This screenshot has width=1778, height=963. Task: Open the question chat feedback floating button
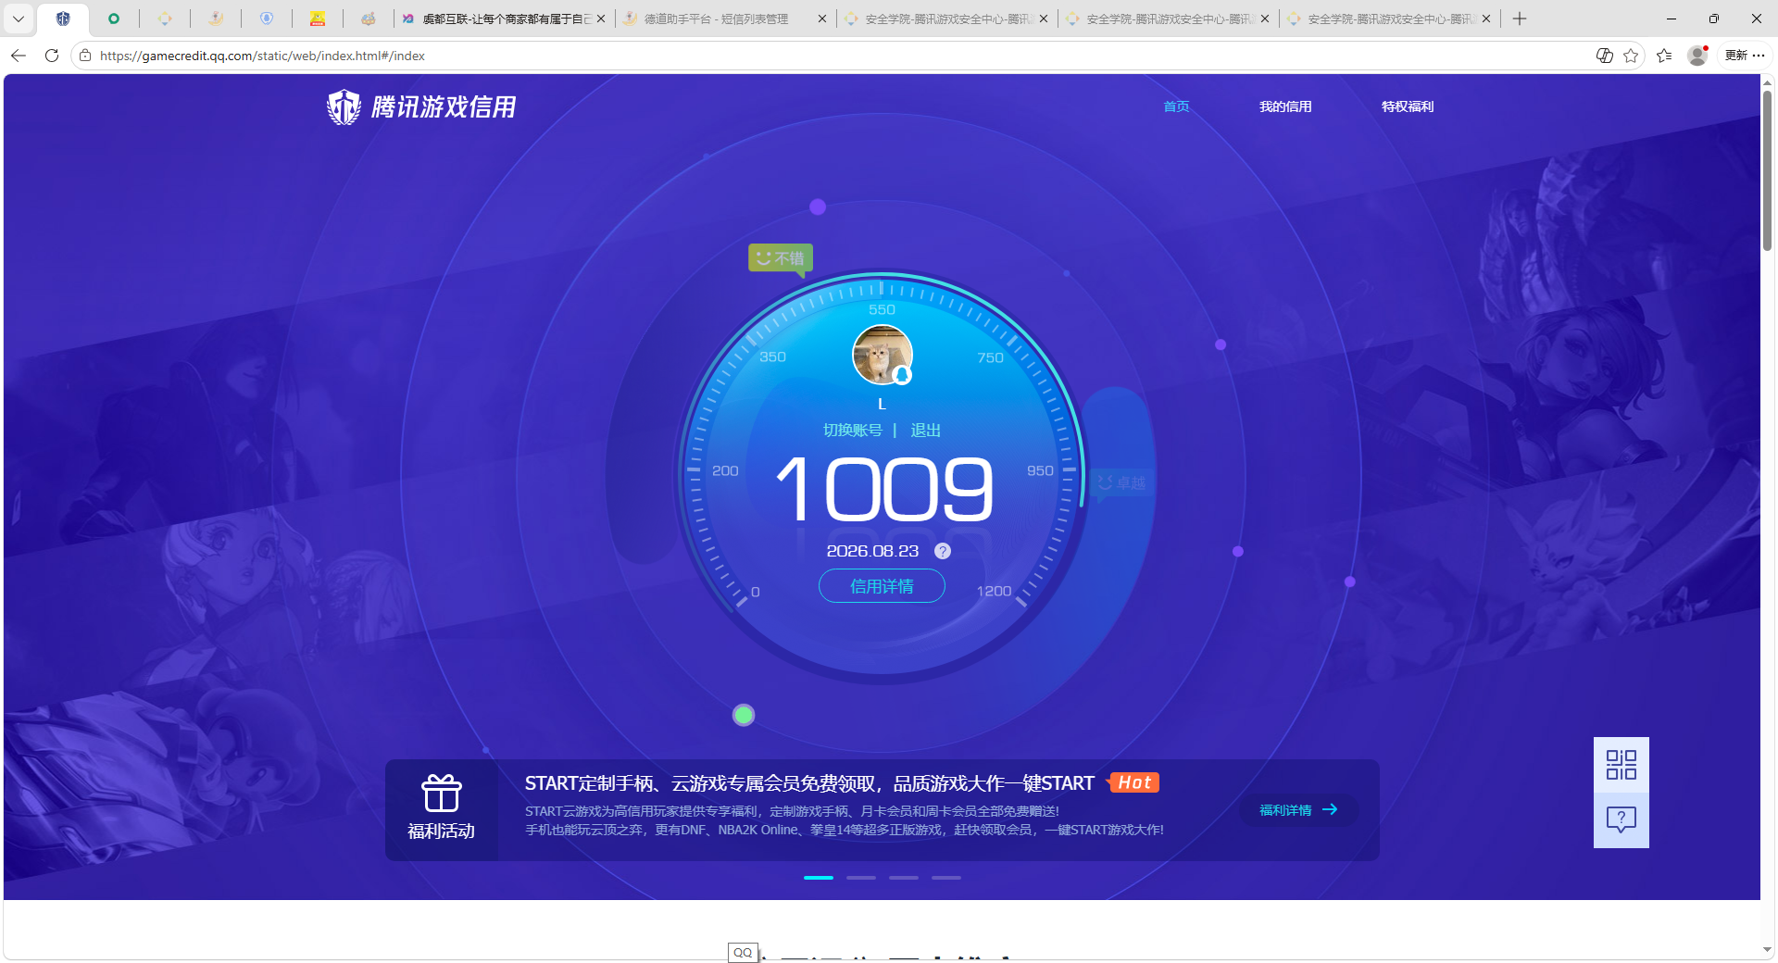tap(1621, 820)
